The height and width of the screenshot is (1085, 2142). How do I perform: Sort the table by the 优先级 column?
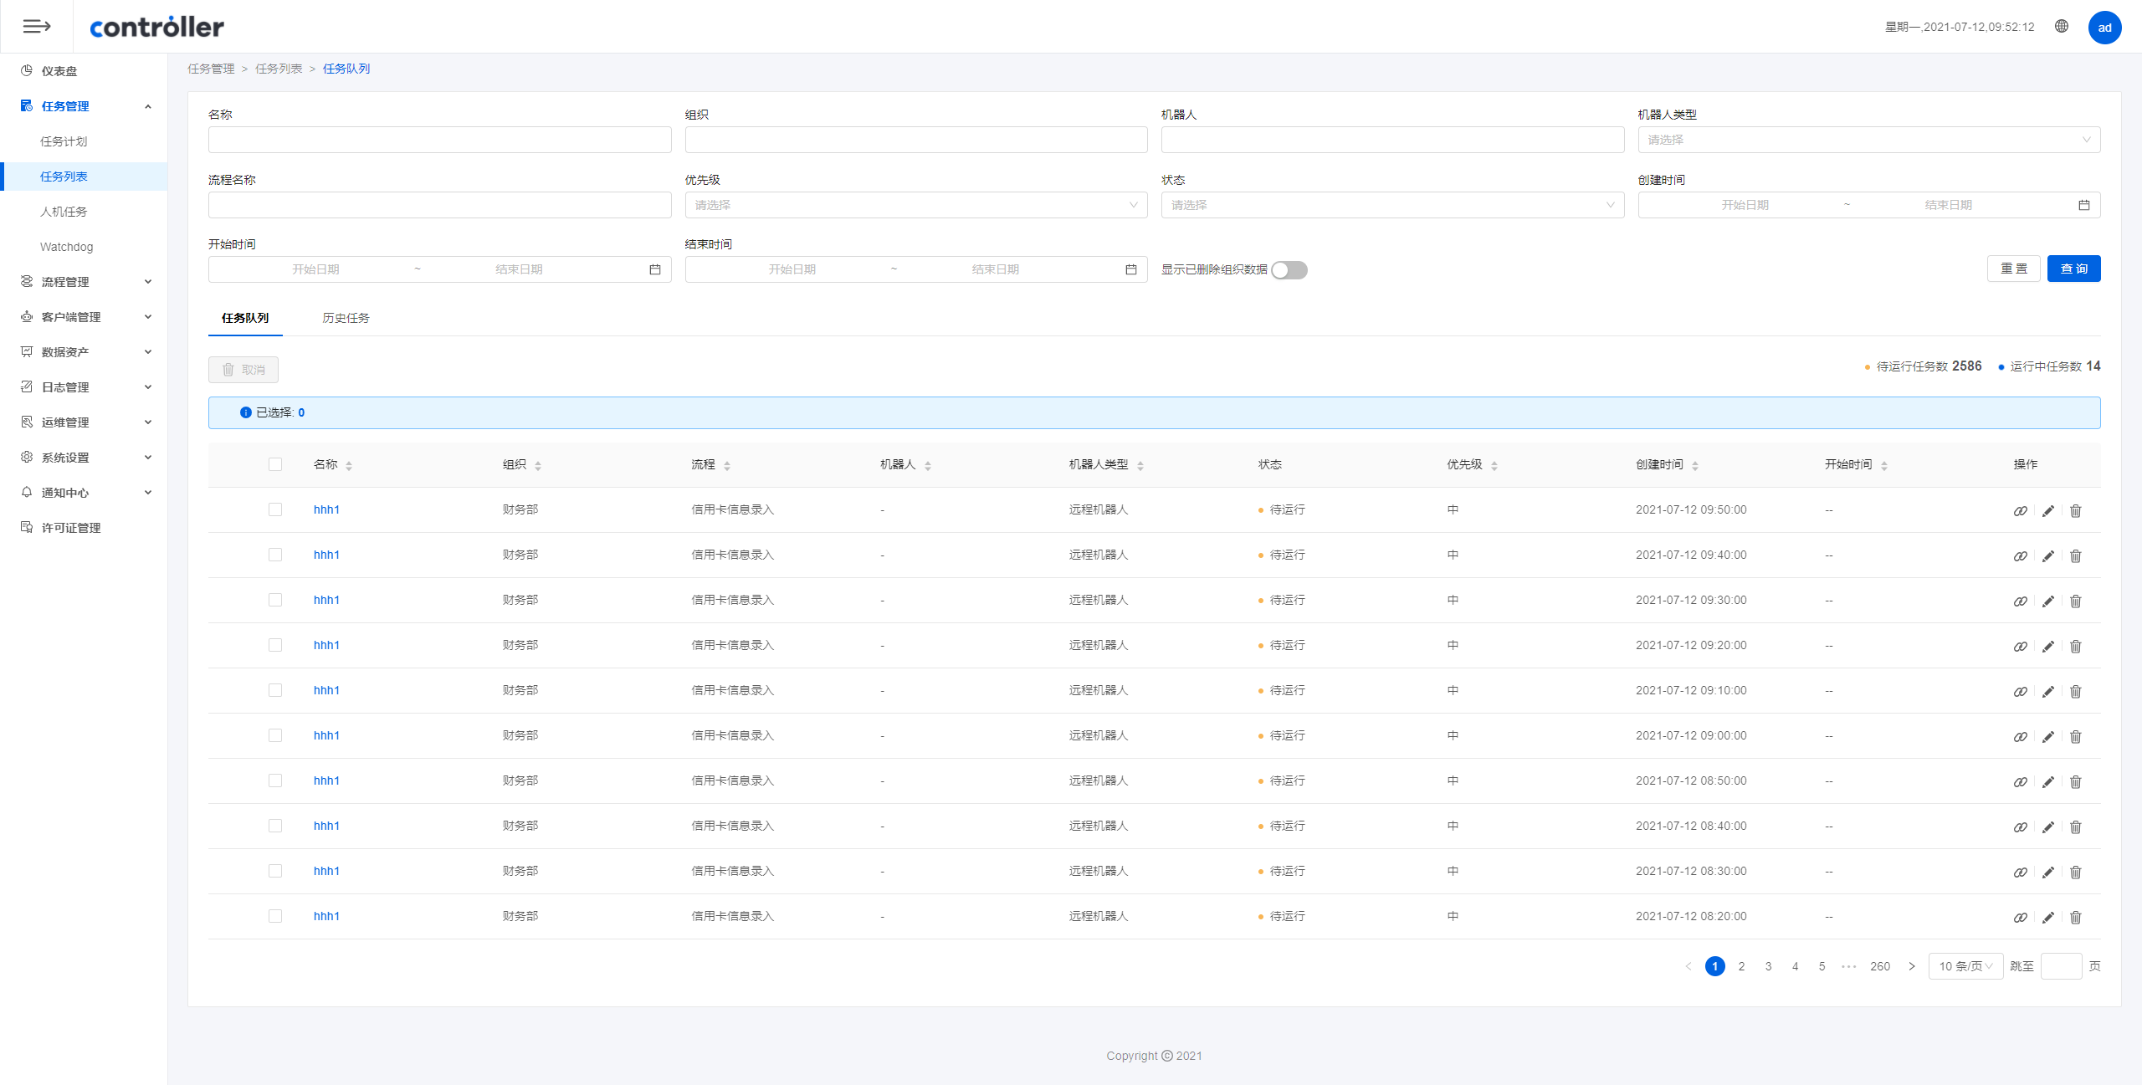tap(1494, 466)
